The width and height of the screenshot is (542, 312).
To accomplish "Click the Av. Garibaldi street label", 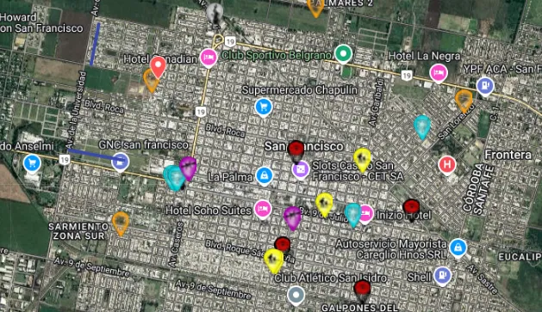I will coord(376,102).
